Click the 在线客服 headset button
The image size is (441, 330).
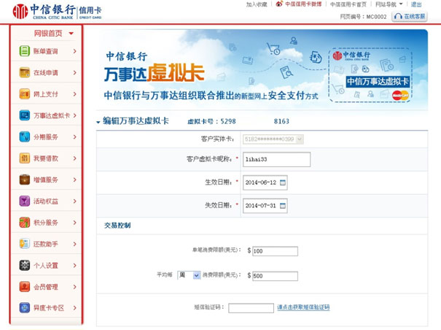coord(410,15)
